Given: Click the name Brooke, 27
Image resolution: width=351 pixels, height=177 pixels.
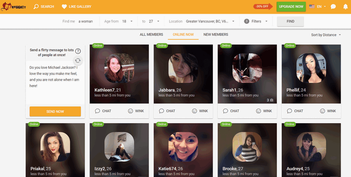Looking at the screenshot, I should point(233,169).
